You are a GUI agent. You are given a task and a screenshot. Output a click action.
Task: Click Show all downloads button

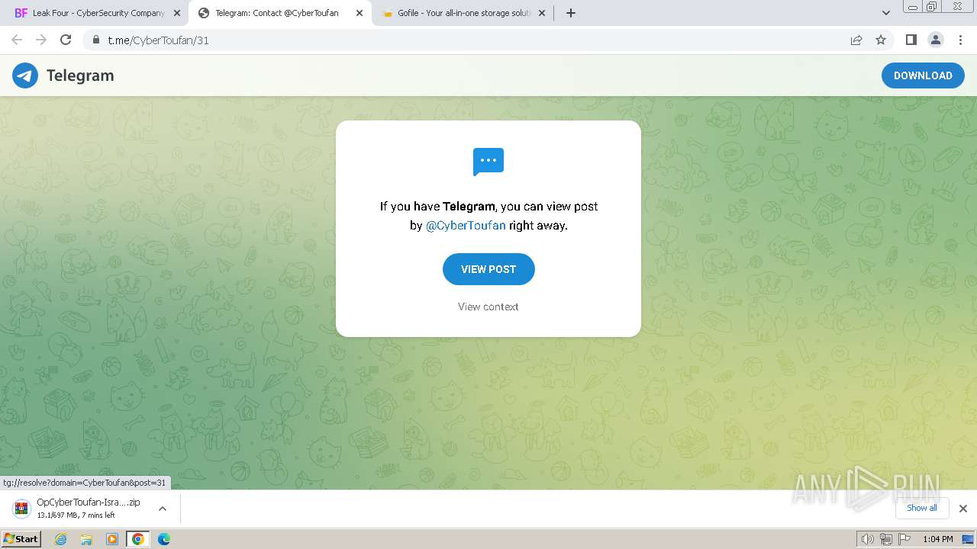922,508
